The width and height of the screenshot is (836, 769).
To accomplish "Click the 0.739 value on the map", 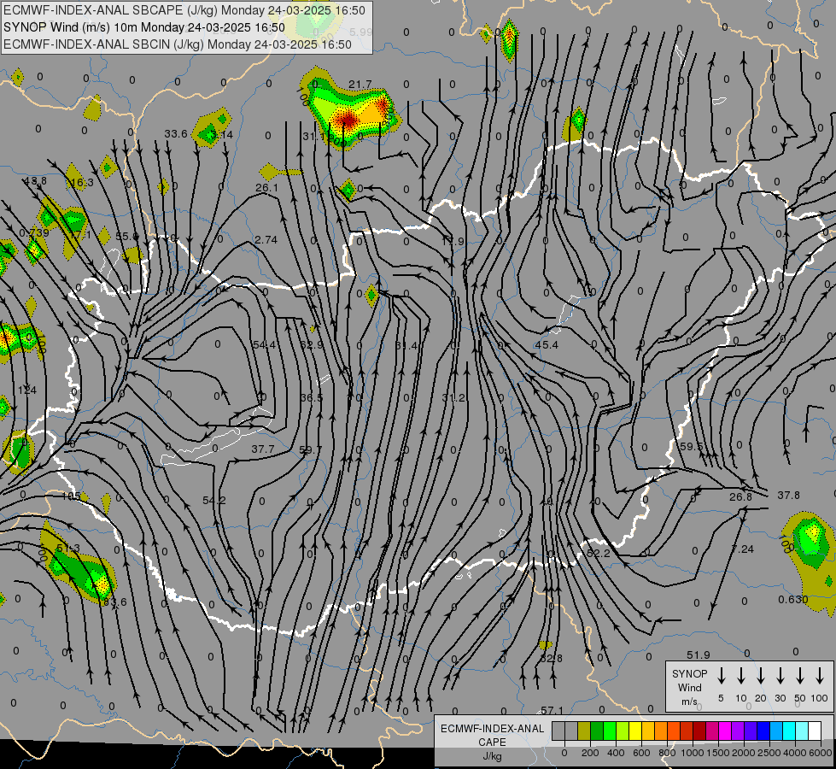I will point(34,232).
